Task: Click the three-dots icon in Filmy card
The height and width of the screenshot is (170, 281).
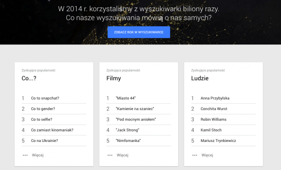Action: point(110,155)
